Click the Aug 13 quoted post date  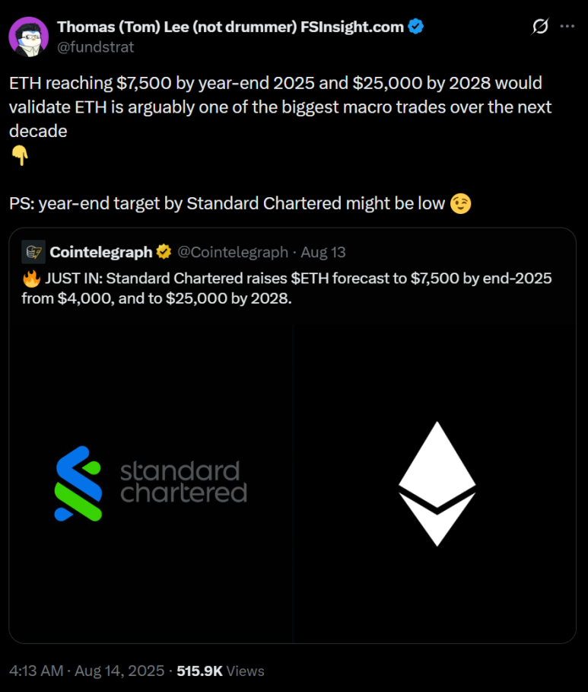tap(323, 252)
